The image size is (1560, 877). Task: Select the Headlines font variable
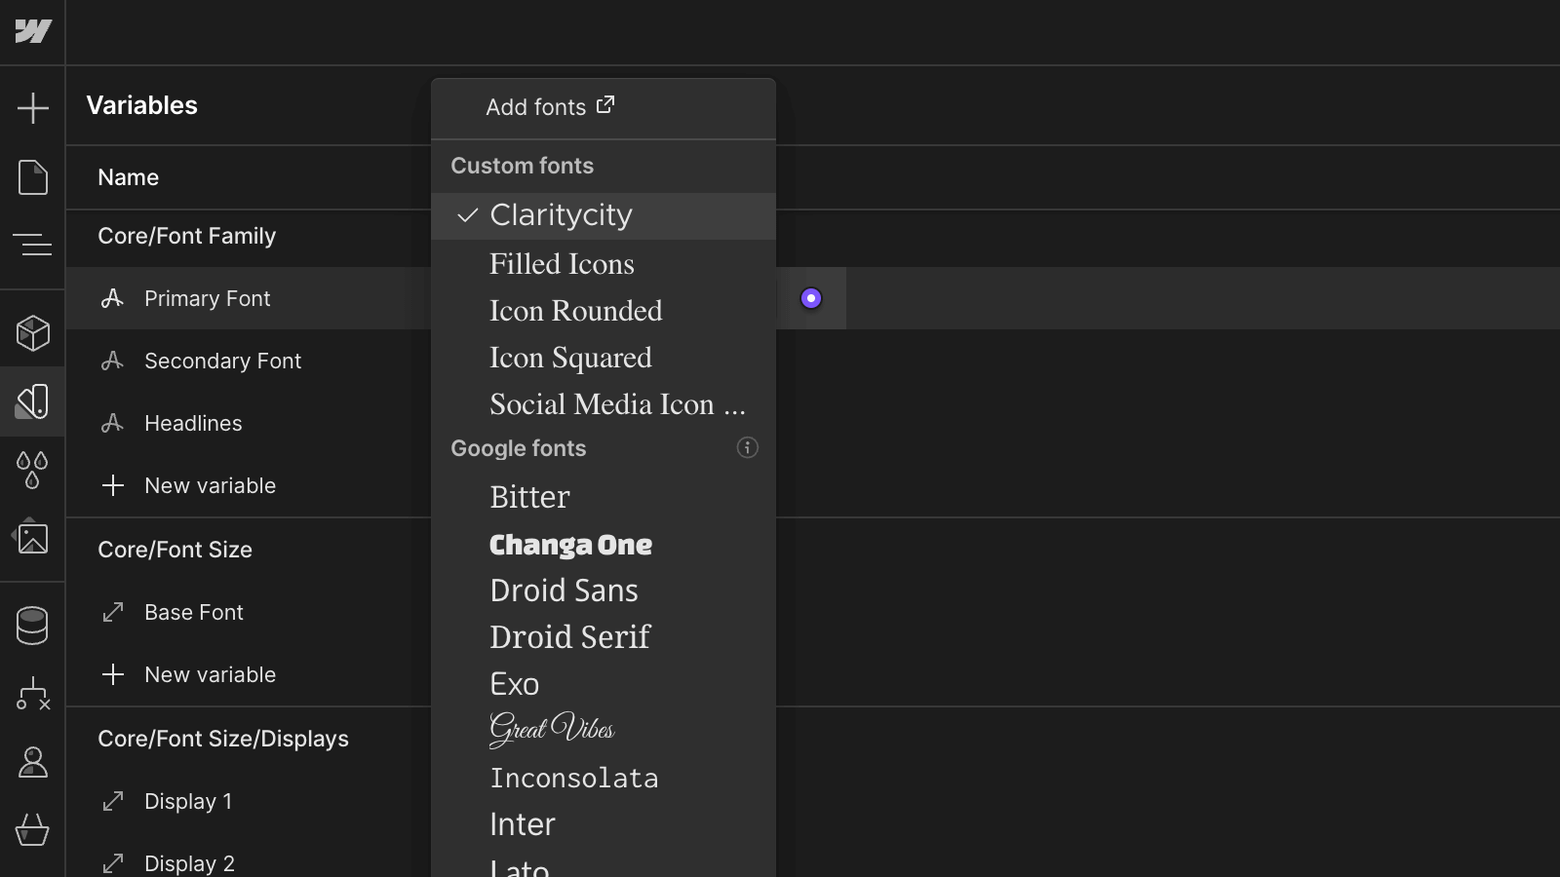[x=193, y=423]
